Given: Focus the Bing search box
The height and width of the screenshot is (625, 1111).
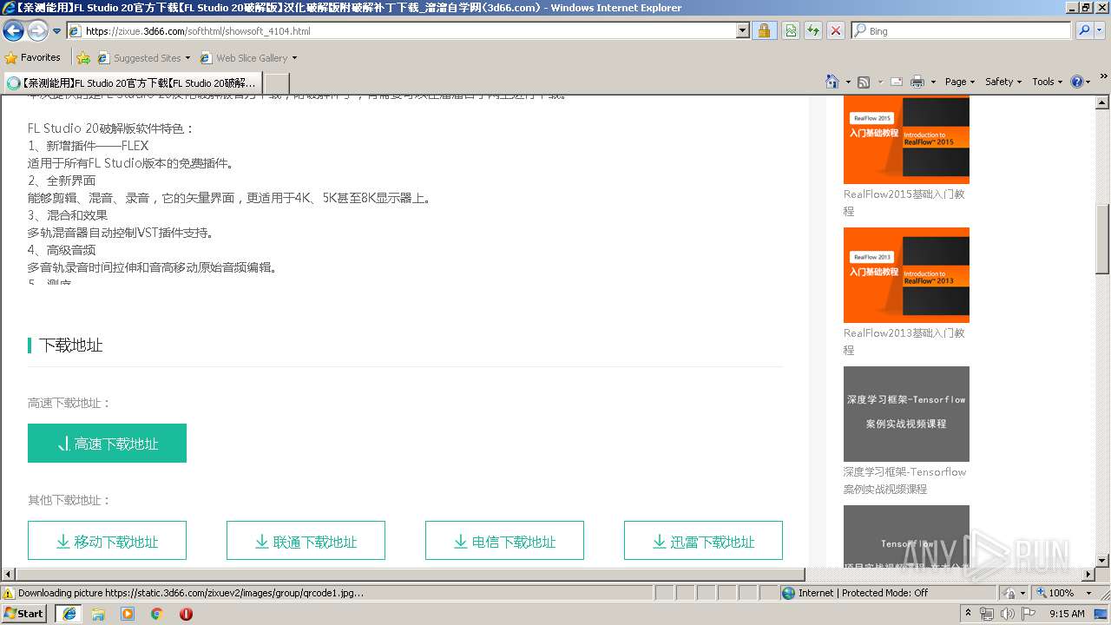Looking at the screenshot, I should 962,31.
